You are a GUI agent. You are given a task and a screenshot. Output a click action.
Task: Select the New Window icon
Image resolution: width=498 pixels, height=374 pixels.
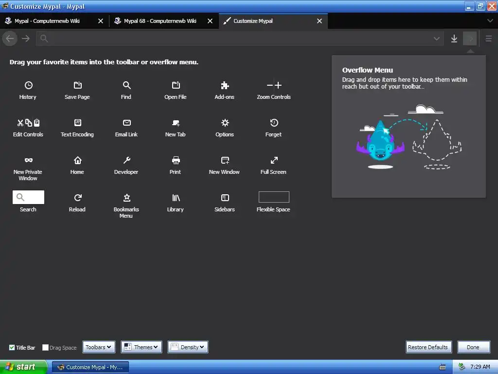[225, 160]
